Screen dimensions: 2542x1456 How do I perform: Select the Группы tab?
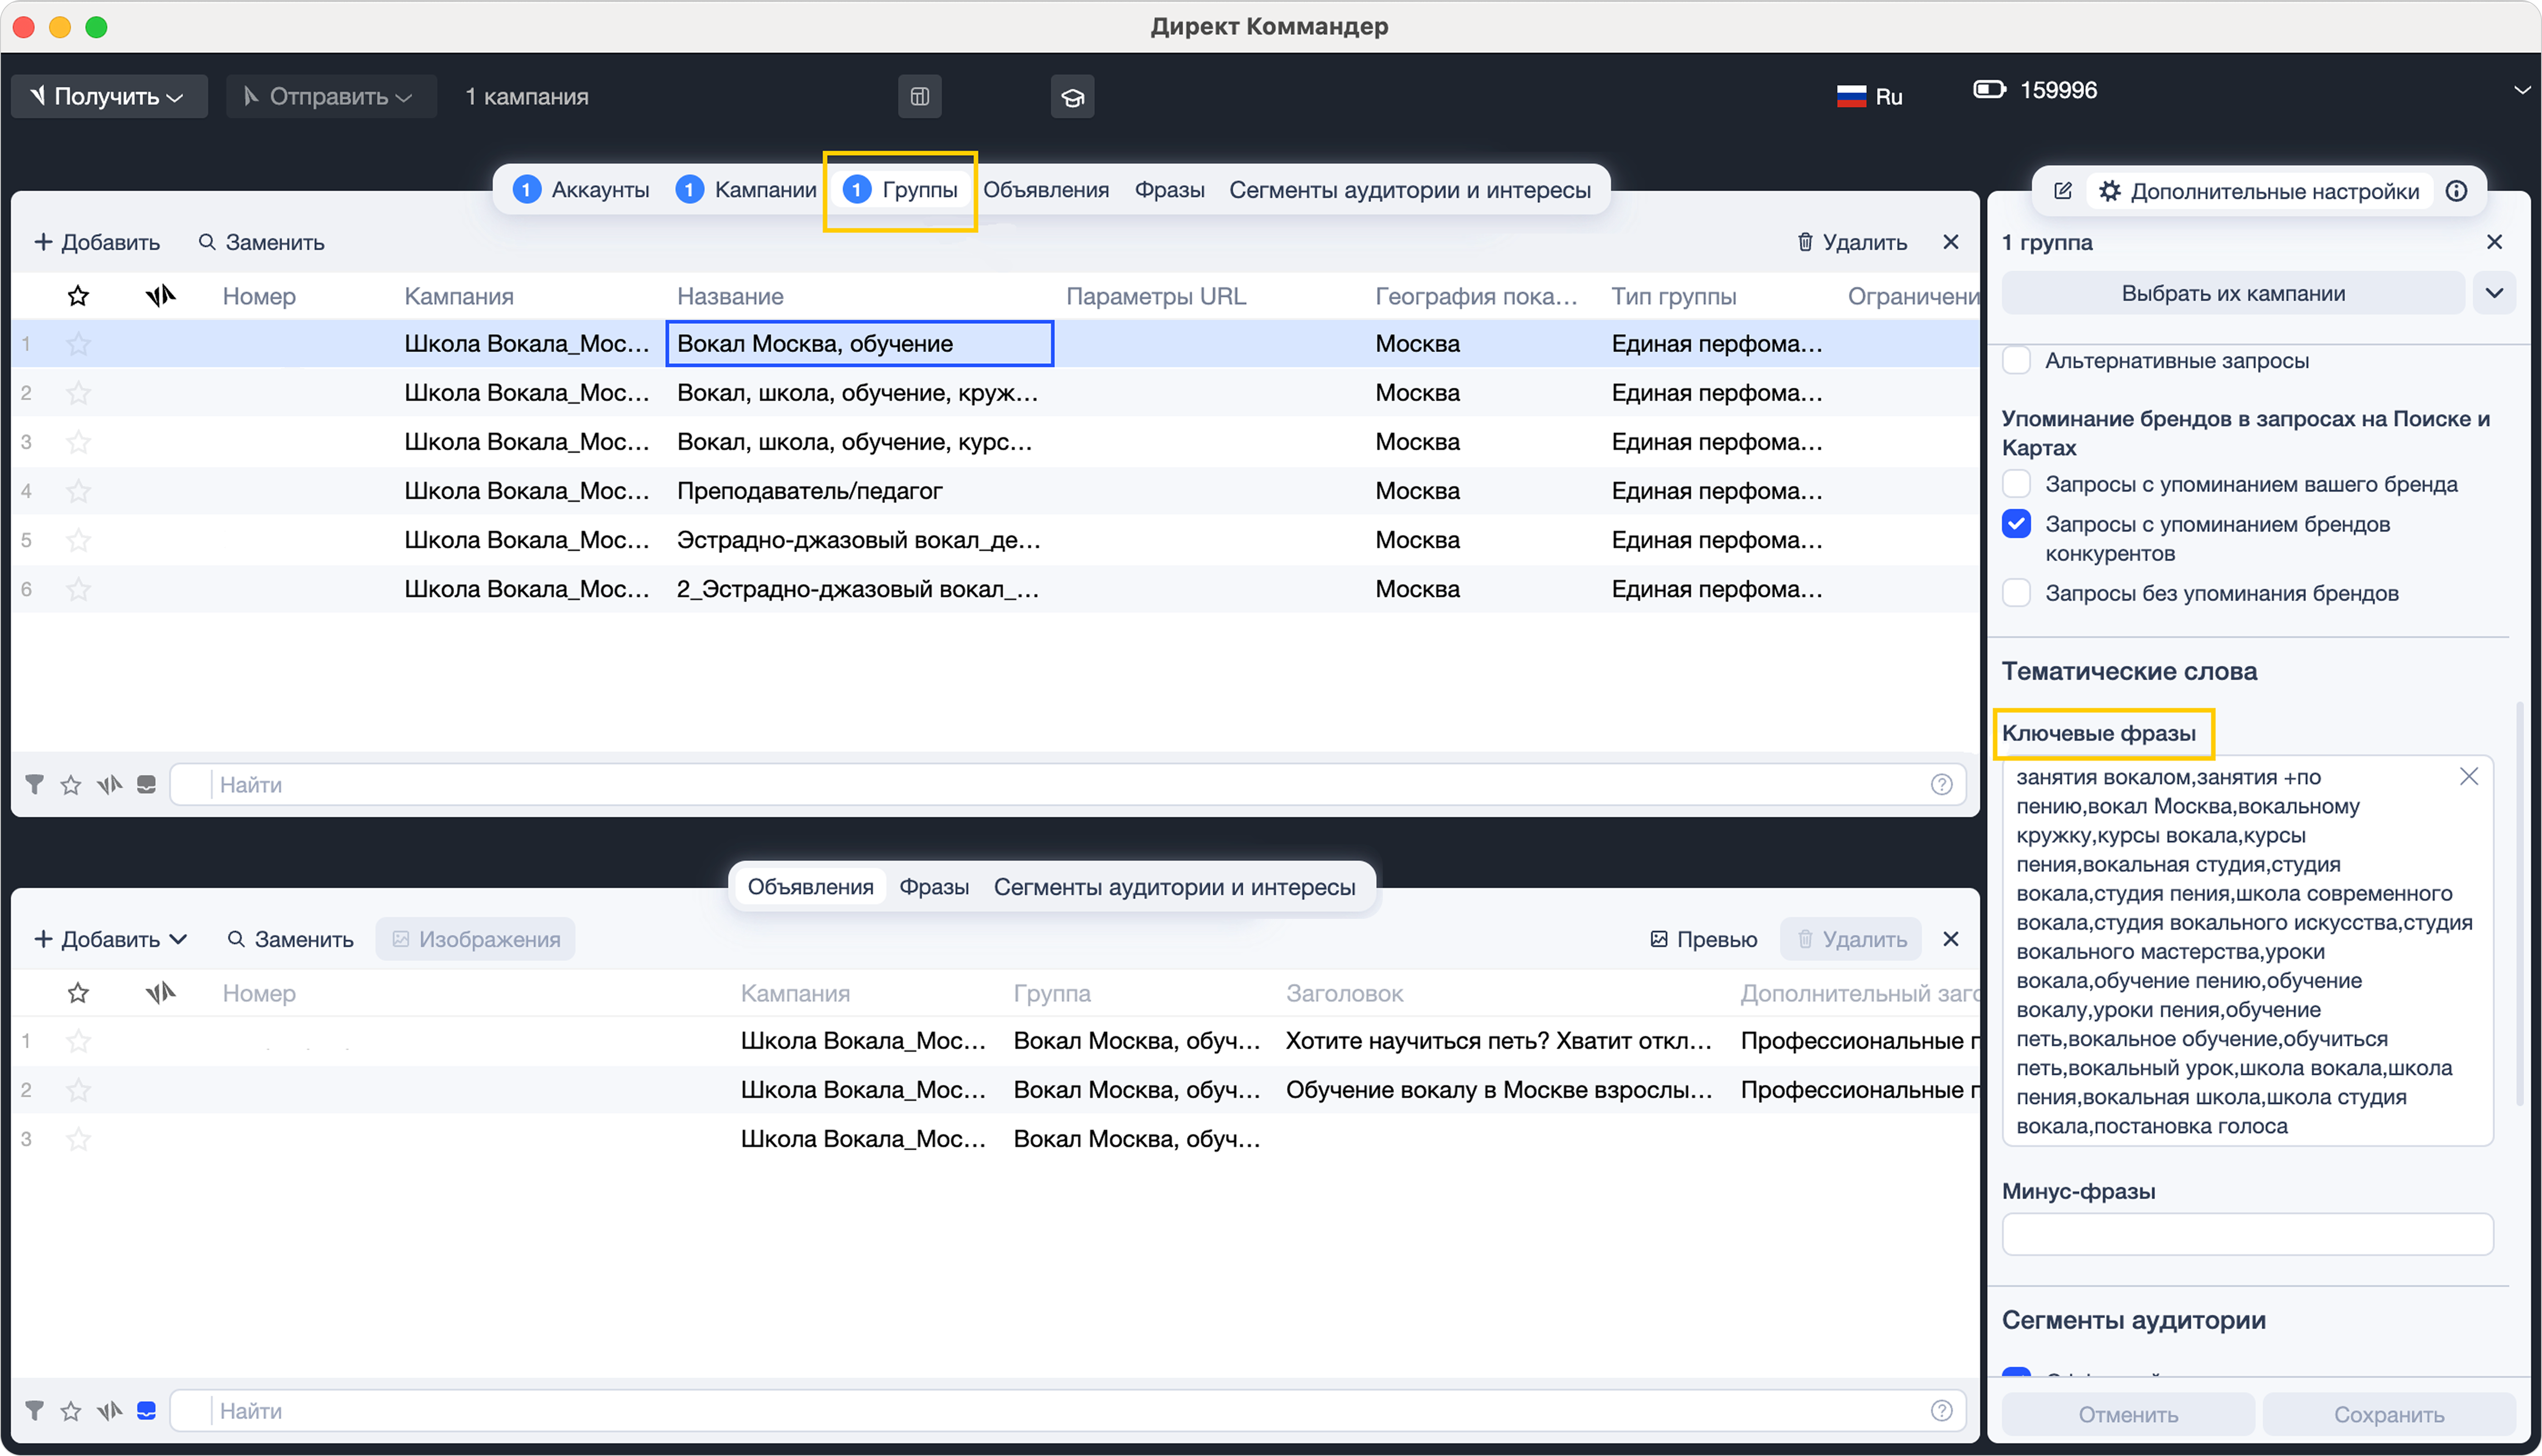pos(900,190)
